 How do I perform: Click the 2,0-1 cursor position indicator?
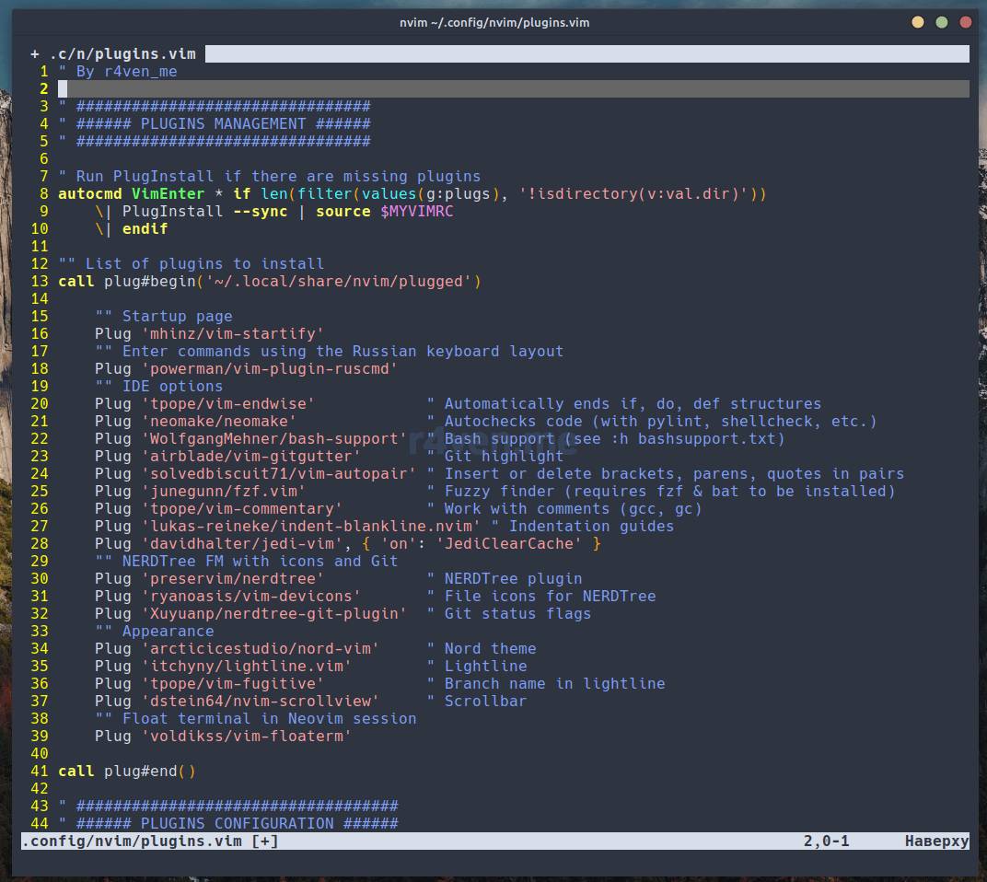[x=826, y=841]
